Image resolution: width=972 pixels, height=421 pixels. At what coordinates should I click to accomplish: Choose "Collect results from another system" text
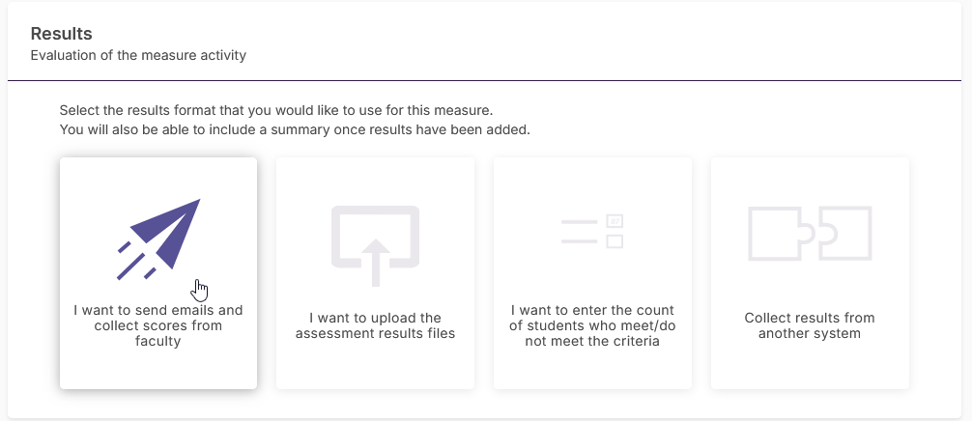pyautogui.click(x=810, y=325)
